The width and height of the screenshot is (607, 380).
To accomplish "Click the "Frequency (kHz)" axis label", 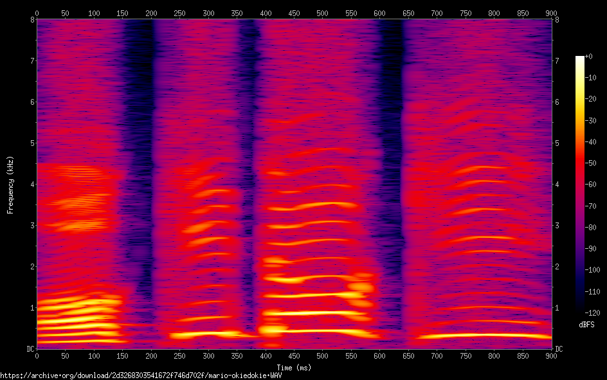I will tap(10, 185).
